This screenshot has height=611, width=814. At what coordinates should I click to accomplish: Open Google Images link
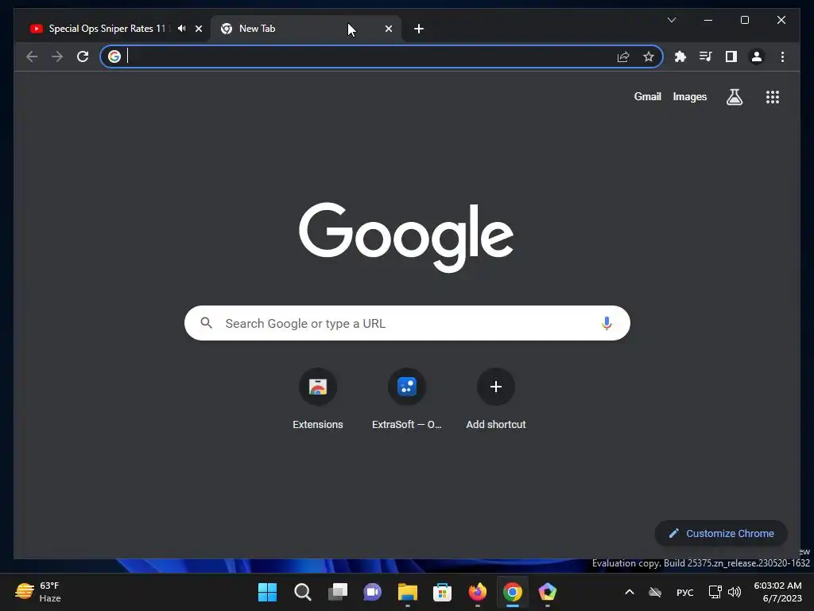(x=689, y=96)
